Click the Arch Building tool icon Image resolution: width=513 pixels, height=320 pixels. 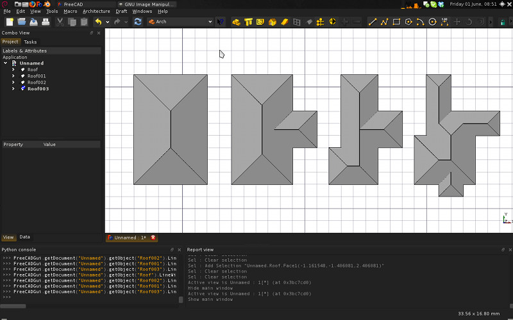(273, 22)
